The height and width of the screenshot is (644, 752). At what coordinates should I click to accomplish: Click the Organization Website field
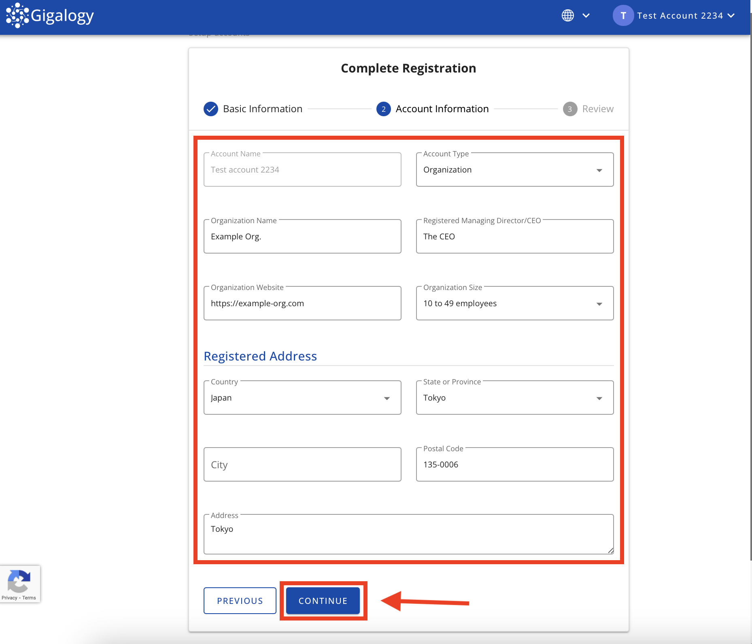coord(302,303)
